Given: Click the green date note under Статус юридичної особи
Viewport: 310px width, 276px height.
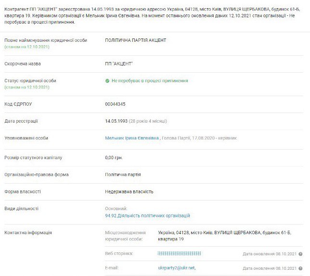Looking at the screenshot, I should tap(26, 87).
